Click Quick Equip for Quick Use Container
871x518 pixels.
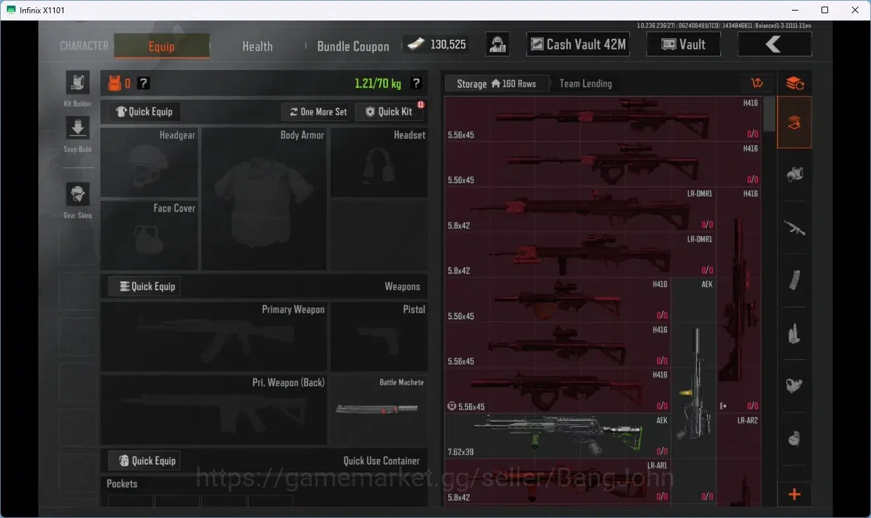pos(145,461)
